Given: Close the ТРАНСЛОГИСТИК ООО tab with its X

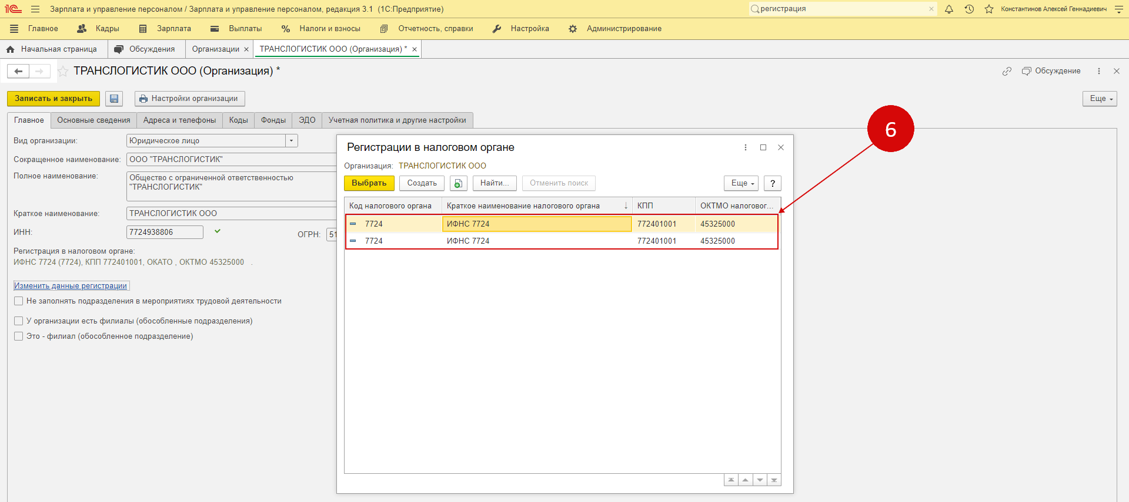Looking at the screenshot, I should [x=415, y=49].
